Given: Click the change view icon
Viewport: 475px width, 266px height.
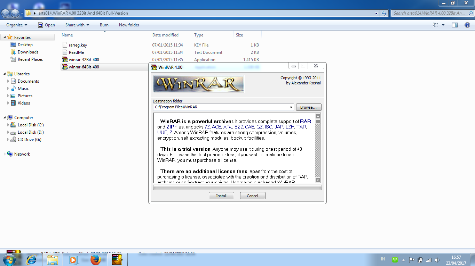Looking at the screenshot, I should 436,25.
